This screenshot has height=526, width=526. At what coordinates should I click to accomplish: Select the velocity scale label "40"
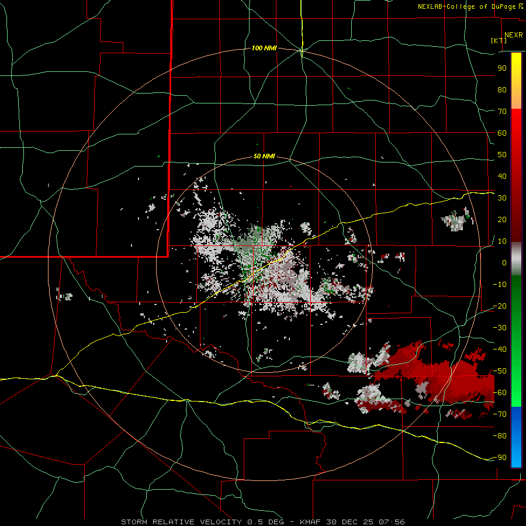tap(502, 177)
